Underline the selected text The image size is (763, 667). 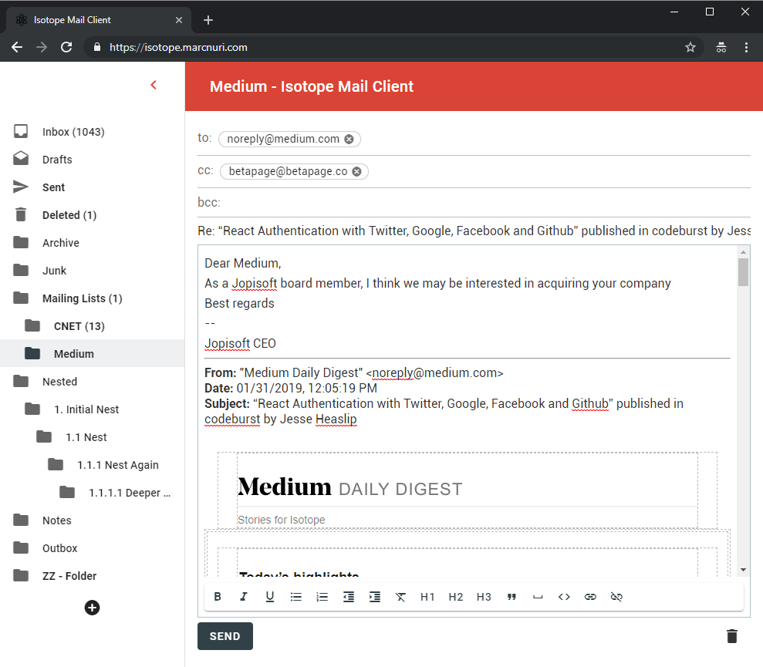tap(270, 597)
